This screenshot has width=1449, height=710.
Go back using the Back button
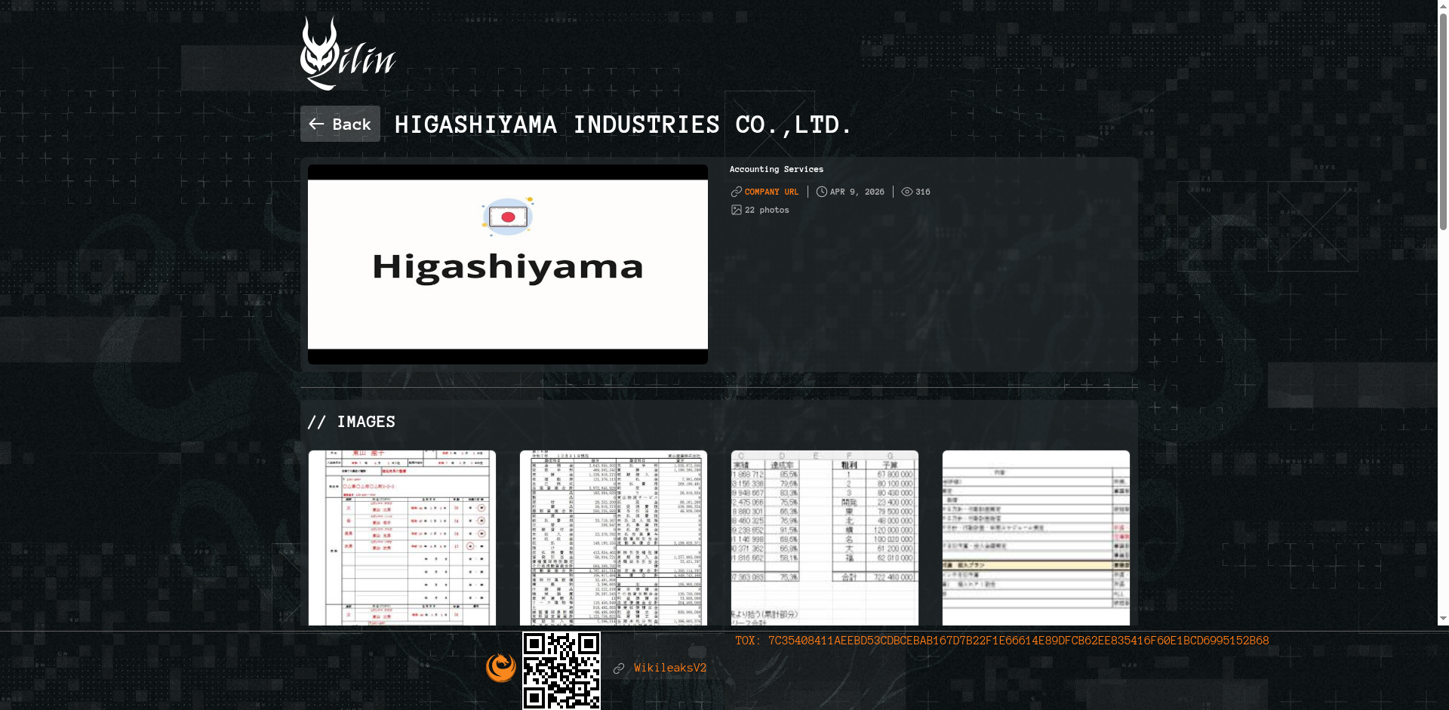pos(340,124)
